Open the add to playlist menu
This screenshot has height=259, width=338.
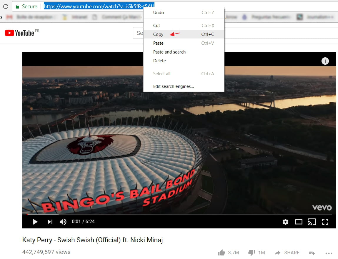pos(312,253)
